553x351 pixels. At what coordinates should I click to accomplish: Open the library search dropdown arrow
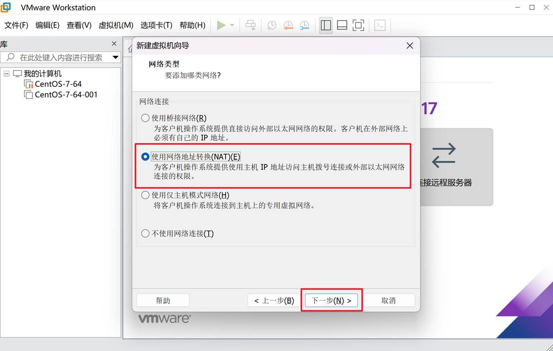tap(115, 57)
